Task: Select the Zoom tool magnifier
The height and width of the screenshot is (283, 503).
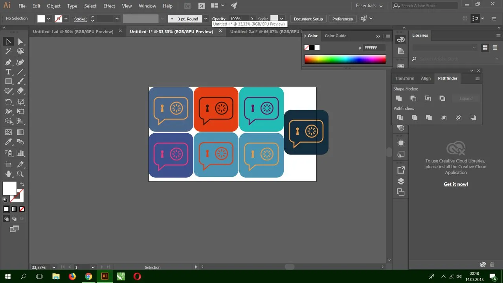Action: pos(20,174)
